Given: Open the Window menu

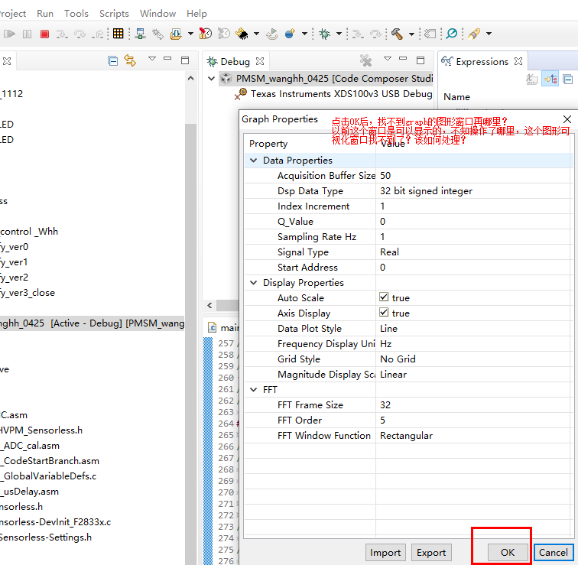Looking at the screenshot, I should pyautogui.click(x=157, y=14).
